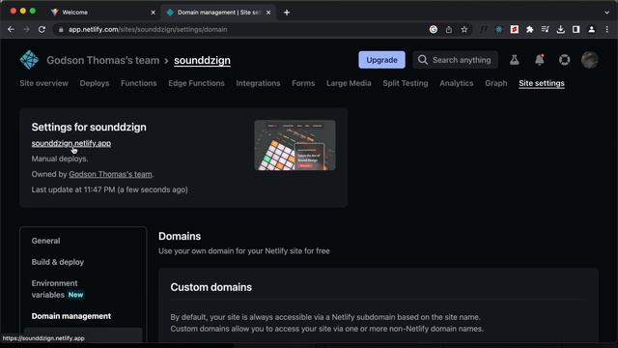Open notifications bell icon

click(x=539, y=60)
